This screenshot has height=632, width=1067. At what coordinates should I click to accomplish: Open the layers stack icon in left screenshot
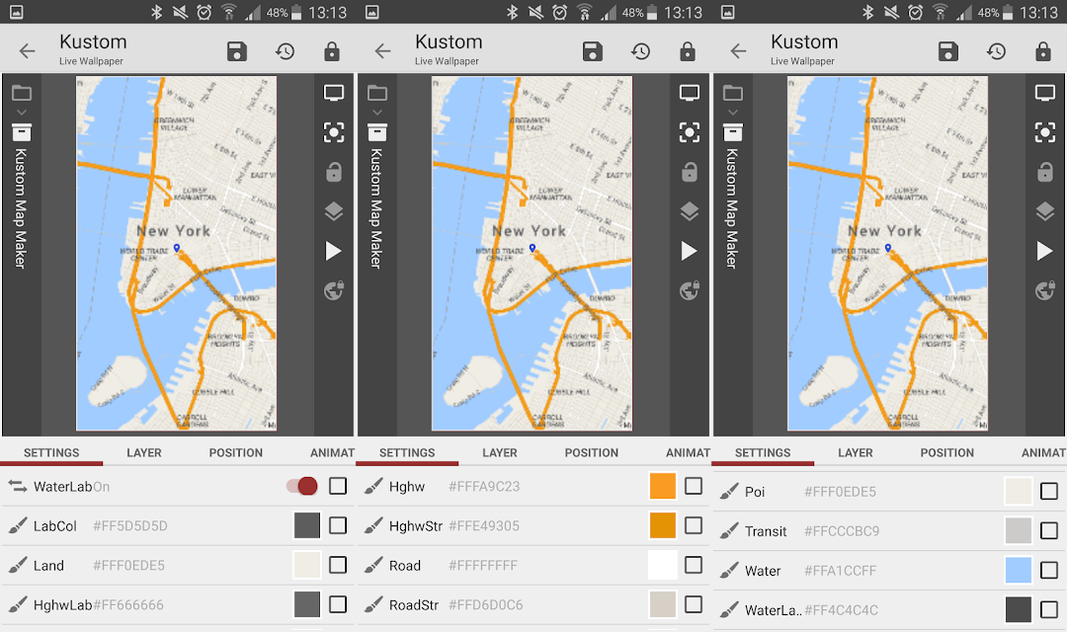pos(334,211)
